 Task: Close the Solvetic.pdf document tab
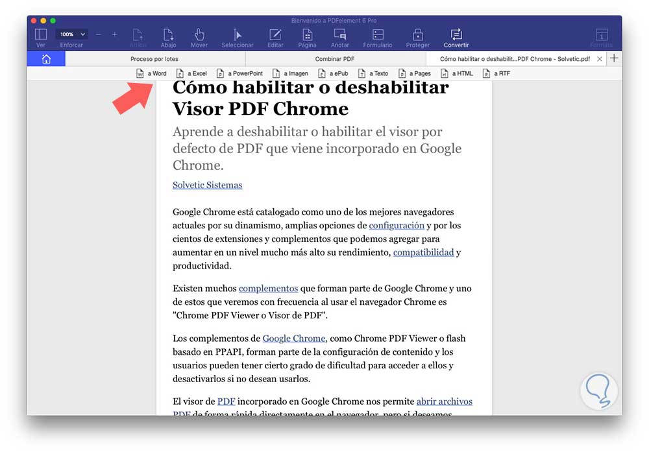coord(599,59)
